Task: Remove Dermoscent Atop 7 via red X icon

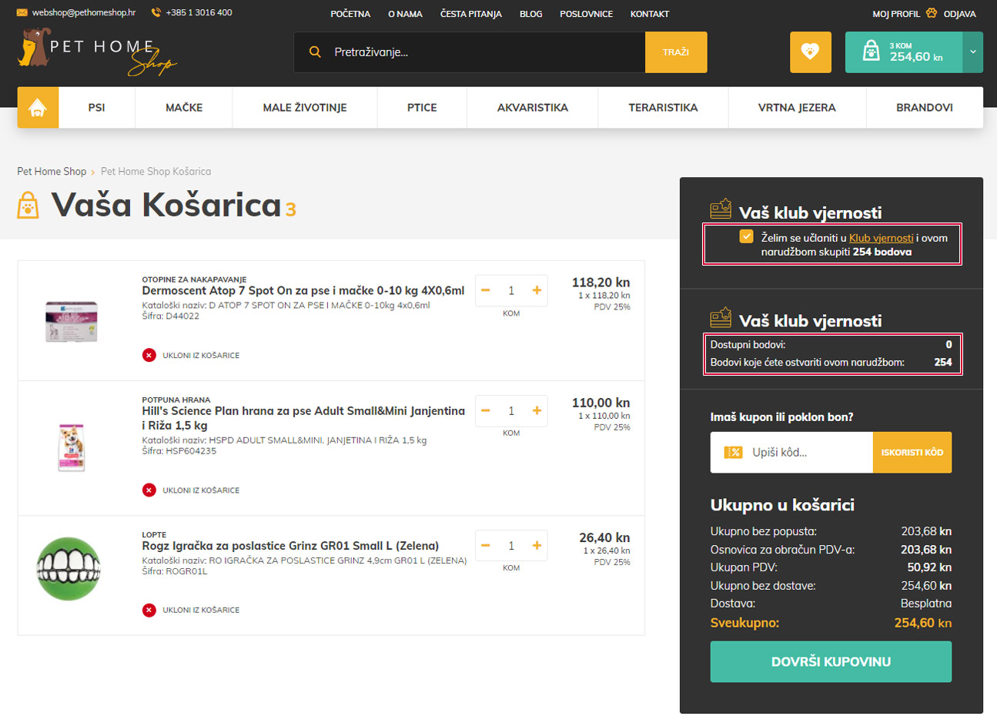Action: 149,355
